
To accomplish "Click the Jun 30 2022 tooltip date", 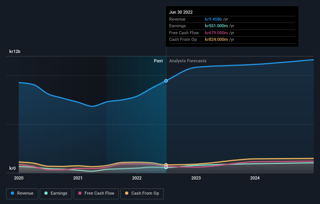I will 181,12.
